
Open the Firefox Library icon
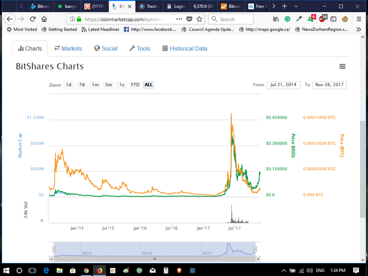tap(276, 19)
